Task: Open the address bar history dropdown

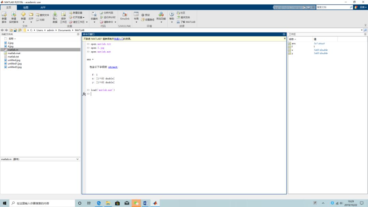Action: [362, 30]
